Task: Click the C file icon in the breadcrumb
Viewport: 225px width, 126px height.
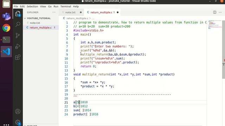Action: point(64,18)
